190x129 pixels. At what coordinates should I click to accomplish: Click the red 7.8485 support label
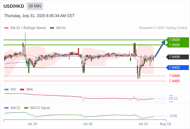[174, 81]
